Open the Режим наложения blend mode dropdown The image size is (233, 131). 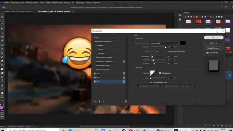point(165,43)
